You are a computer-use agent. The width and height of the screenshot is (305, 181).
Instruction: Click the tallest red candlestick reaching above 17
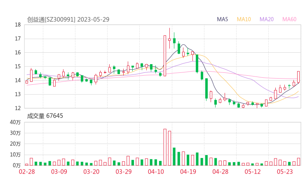coord(165,56)
